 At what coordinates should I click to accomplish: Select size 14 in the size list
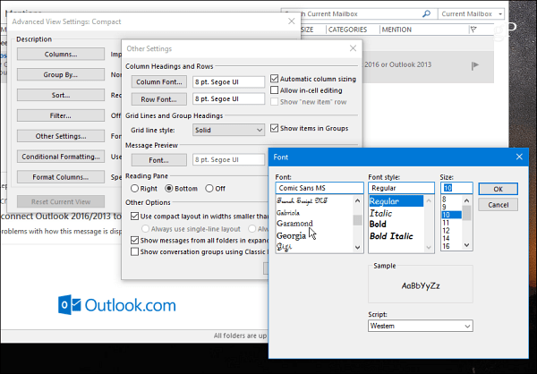pos(446,238)
